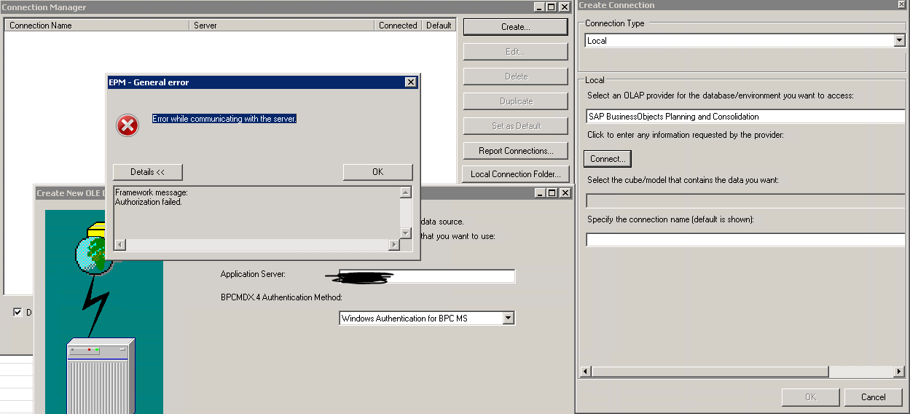Close the Create New OLE DB window
This screenshot has width=910, height=414.
[x=564, y=192]
